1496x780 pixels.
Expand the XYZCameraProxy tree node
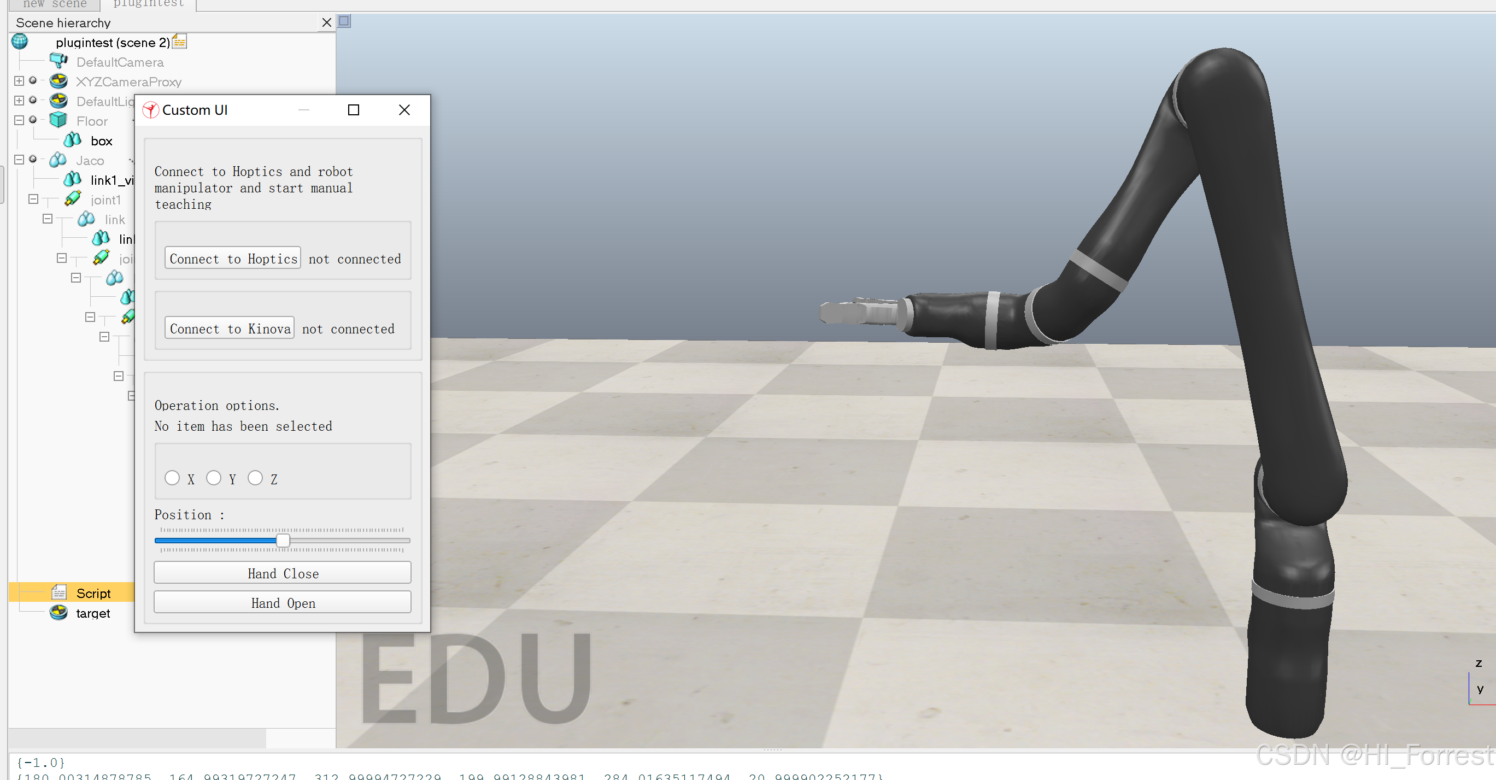tap(19, 81)
